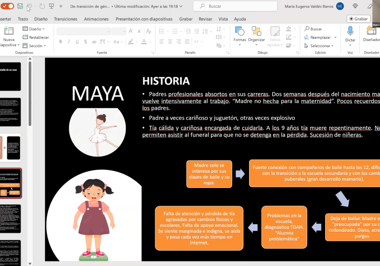Switch to the Animaciones tab
The height and width of the screenshot is (266, 380).
click(96, 19)
